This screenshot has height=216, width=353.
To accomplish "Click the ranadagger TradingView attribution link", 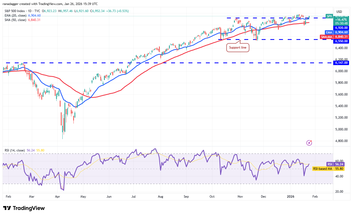I will [x=25, y=4].
